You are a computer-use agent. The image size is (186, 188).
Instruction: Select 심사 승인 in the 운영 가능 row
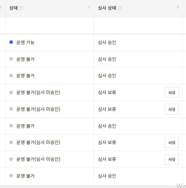(107, 43)
